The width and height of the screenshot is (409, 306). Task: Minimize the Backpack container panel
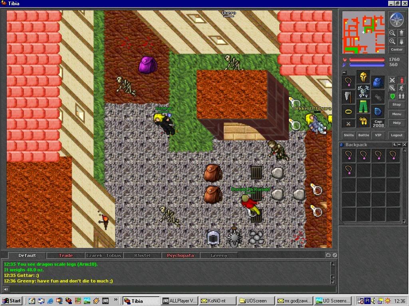pos(399,145)
